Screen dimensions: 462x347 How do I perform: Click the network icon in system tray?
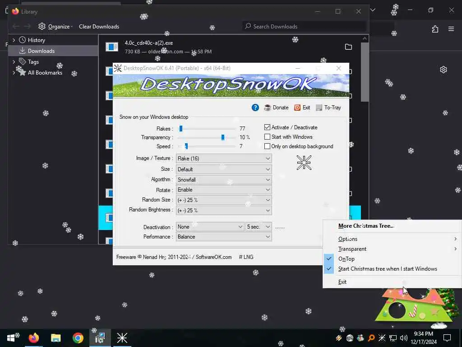[393, 338]
